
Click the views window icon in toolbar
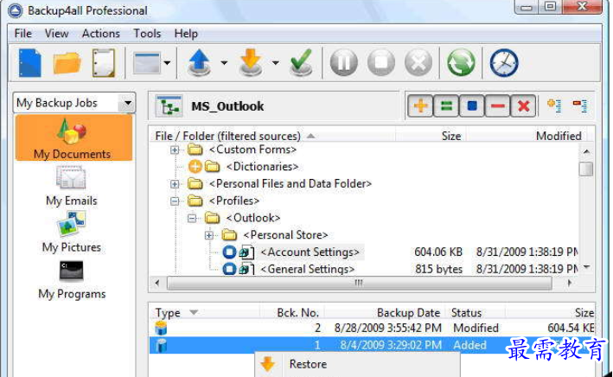tap(147, 63)
